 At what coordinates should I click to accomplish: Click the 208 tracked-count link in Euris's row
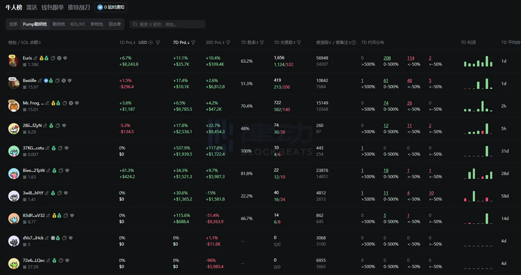(x=387, y=58)
